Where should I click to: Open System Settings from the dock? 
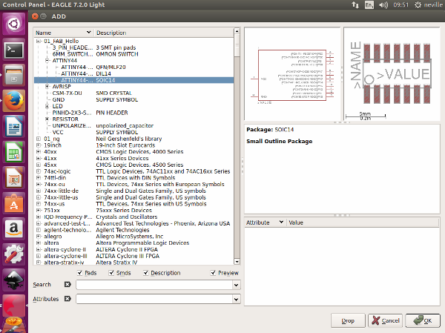(13, 254)
